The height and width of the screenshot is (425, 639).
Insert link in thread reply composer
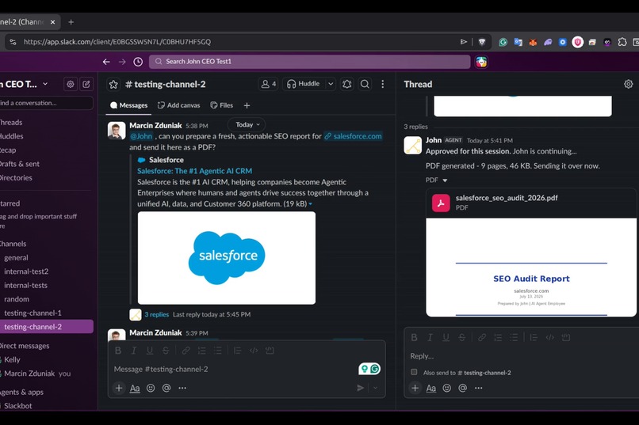click(x=482, y=338)
